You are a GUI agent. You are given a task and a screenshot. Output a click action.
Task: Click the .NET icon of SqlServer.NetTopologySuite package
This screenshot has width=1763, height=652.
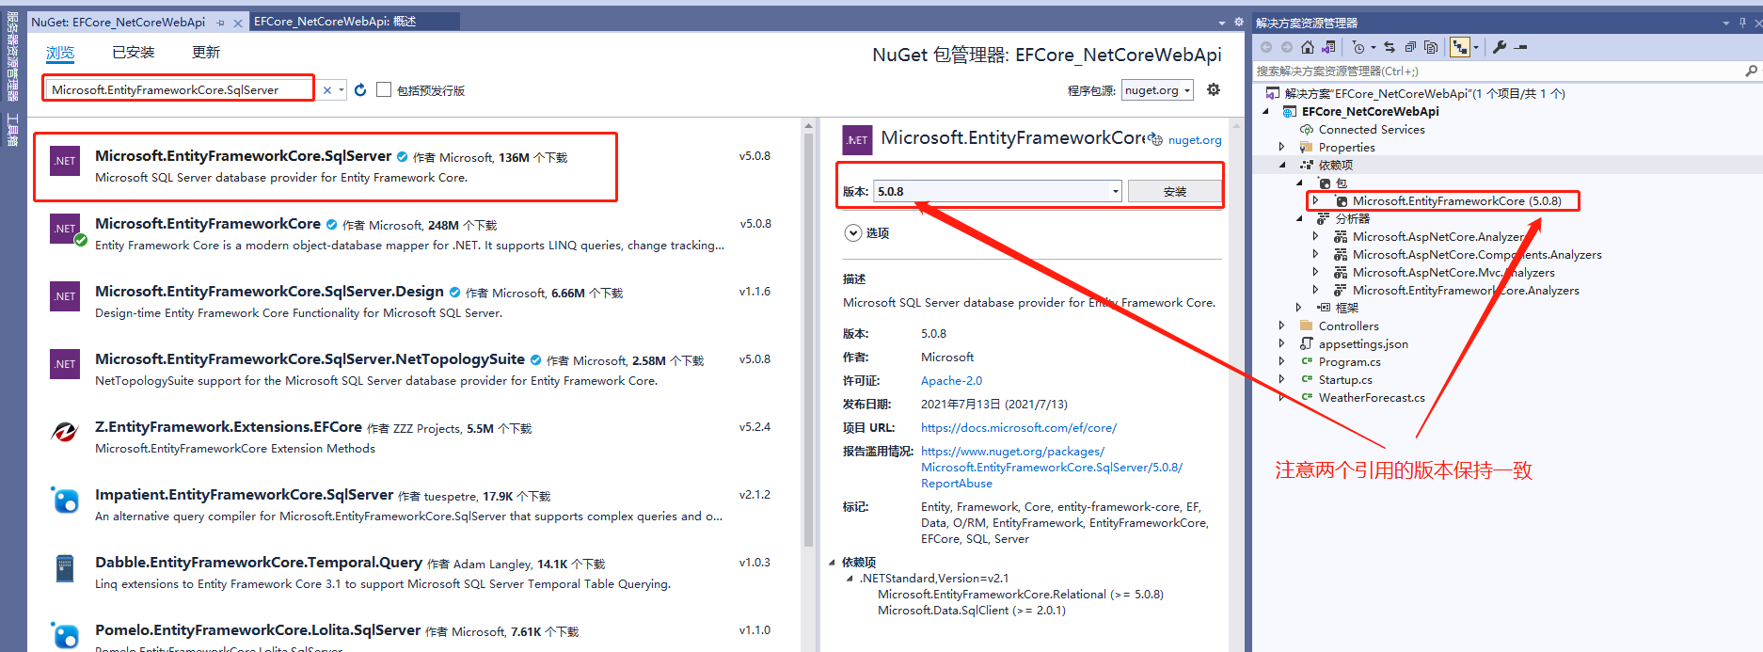65,364
